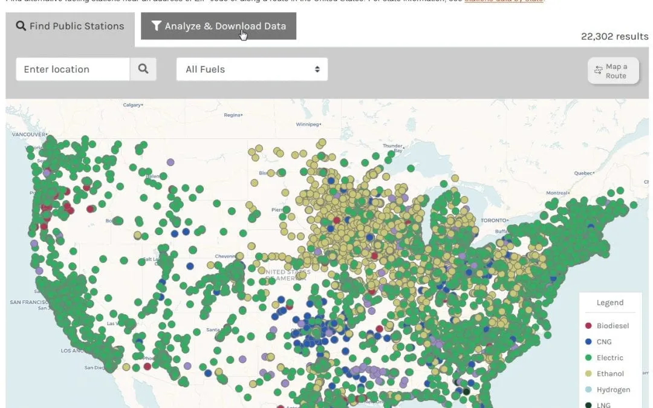The image size is (653, 408).
Task: Click the Map a Route button
Action: [x=612, y=70]
